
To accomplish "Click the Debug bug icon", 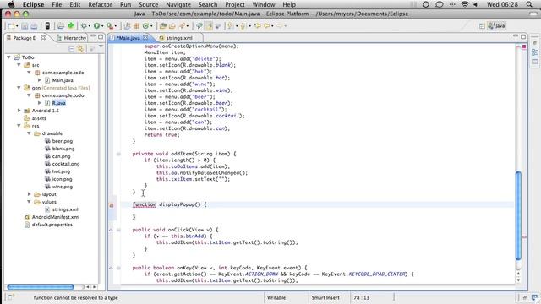I will click(x=84, y=26).
